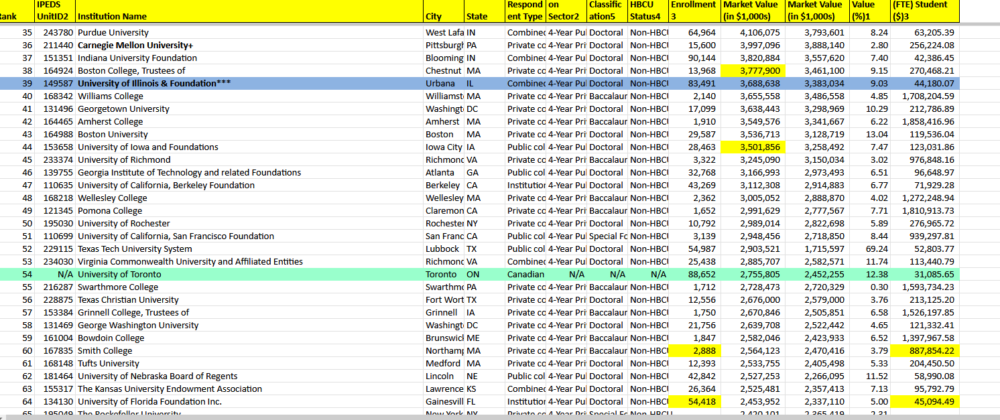Click the city cell Iowa City
This screenshot has height=420, width=1000.
coord(444,147)
